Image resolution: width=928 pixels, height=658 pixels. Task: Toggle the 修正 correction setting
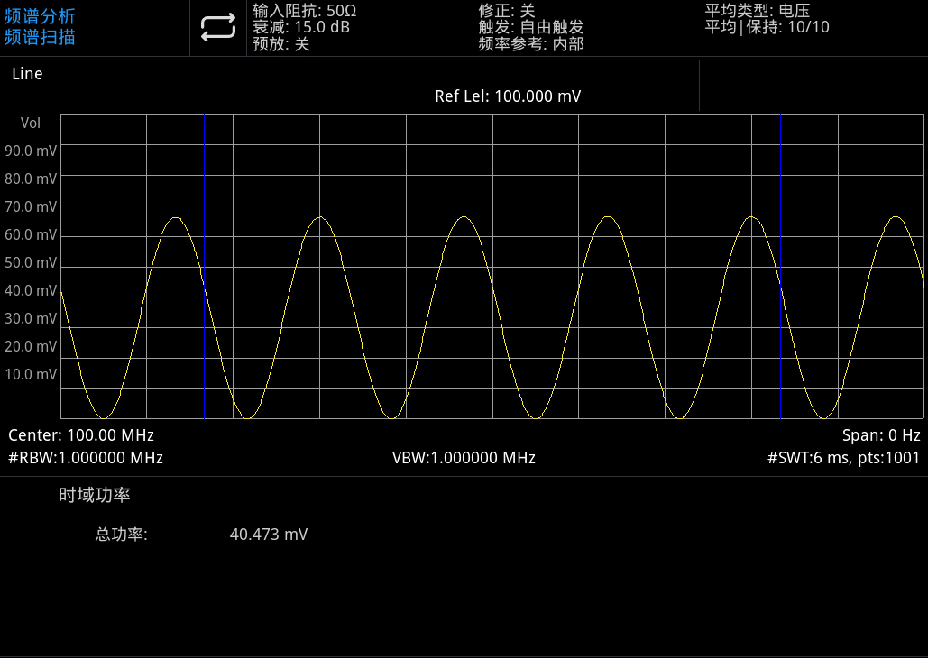coord(507,10)
